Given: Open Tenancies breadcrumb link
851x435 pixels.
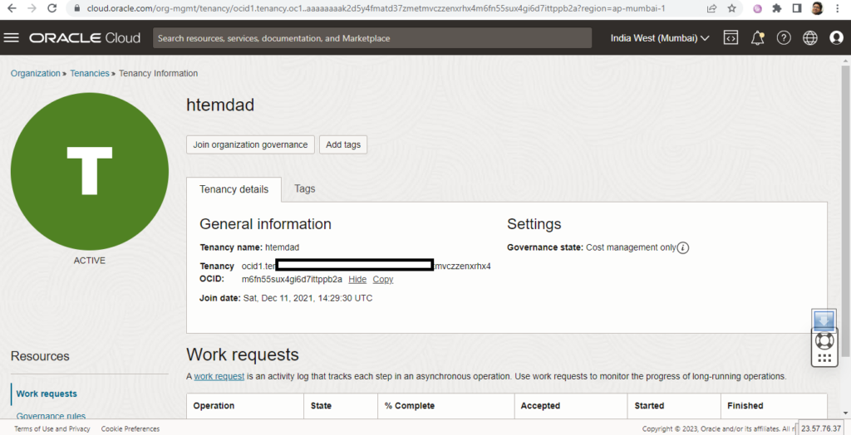Looking at the screenshot, I should [90, 73].
